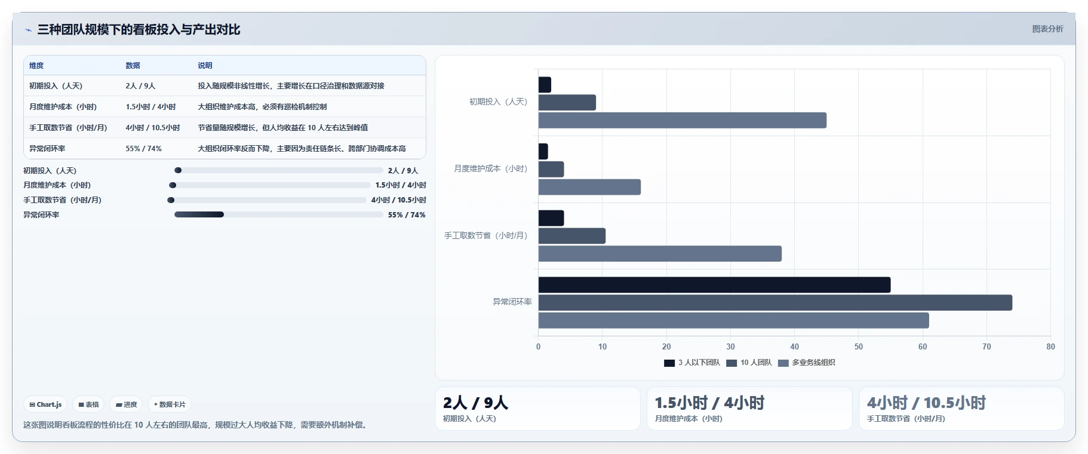The height and width of the screenshot is (454, 1088).
Task: Click description 节省量随规模增长 in the table
Action: (x=282, y=128)
